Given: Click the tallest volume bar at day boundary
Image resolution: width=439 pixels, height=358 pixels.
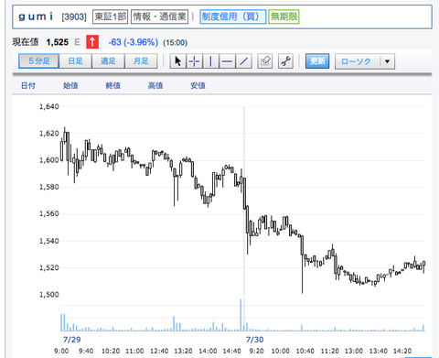Looking at the screenshot, I should click(241, 315).
